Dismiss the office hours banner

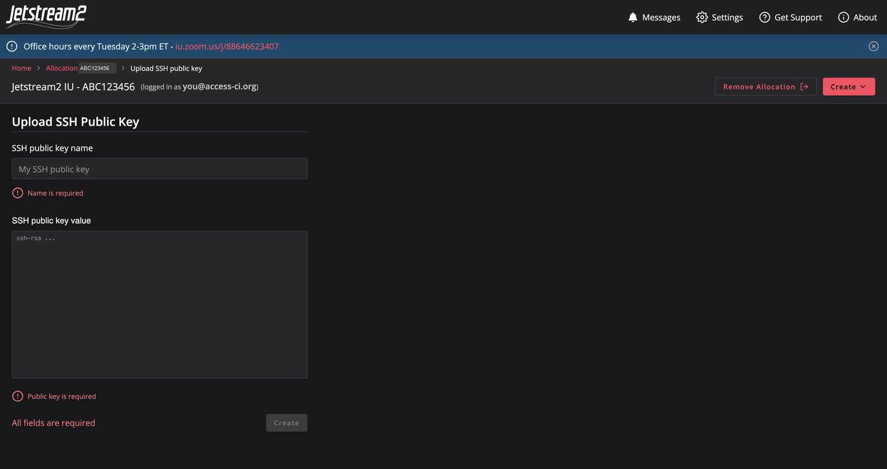(x=874, y=47)
